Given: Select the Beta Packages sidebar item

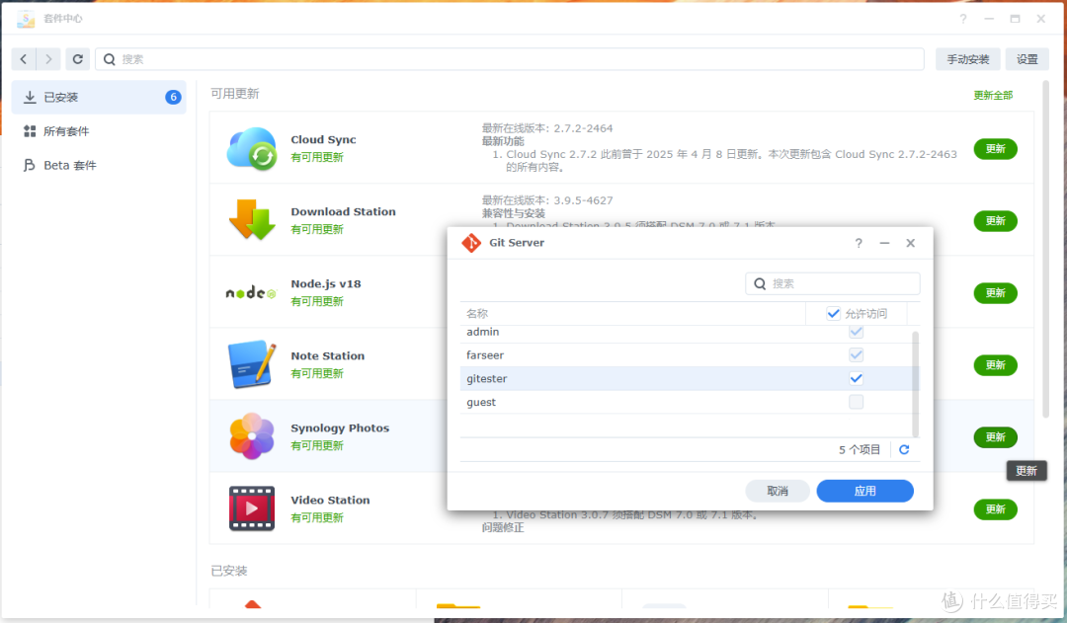Looking at the screenshot, I should 100,165.
